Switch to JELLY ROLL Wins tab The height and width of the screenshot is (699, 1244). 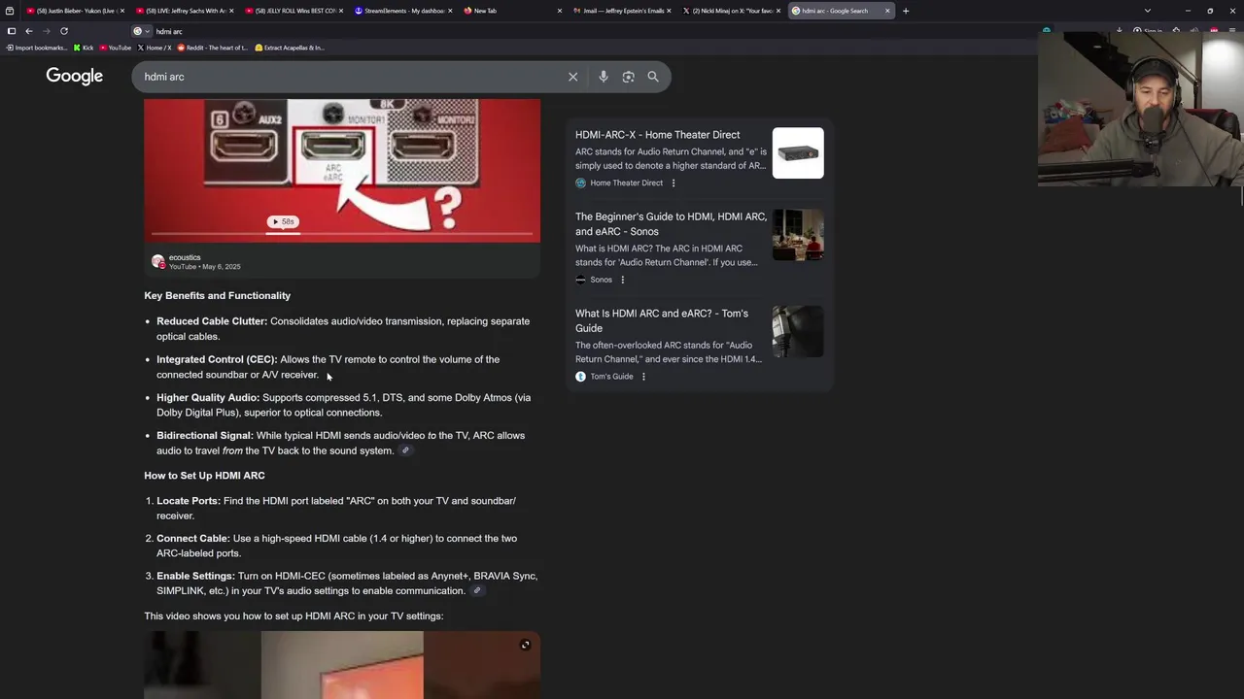[294, 11]
